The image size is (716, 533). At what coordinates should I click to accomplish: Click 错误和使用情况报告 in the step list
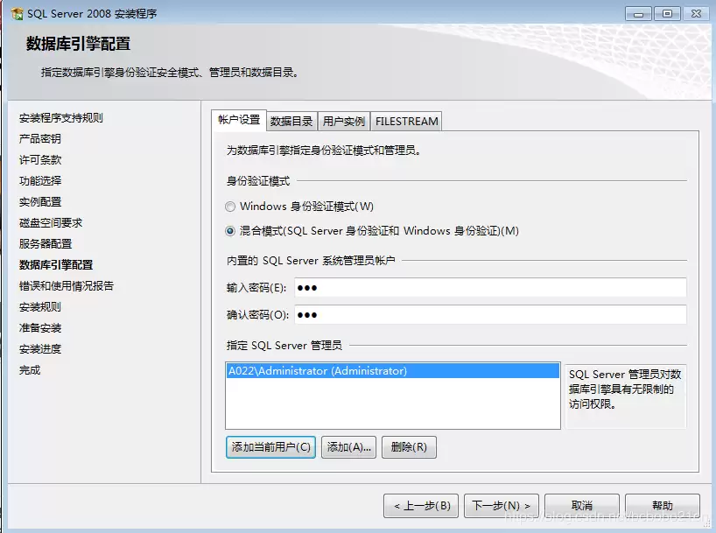pos(67,286)
